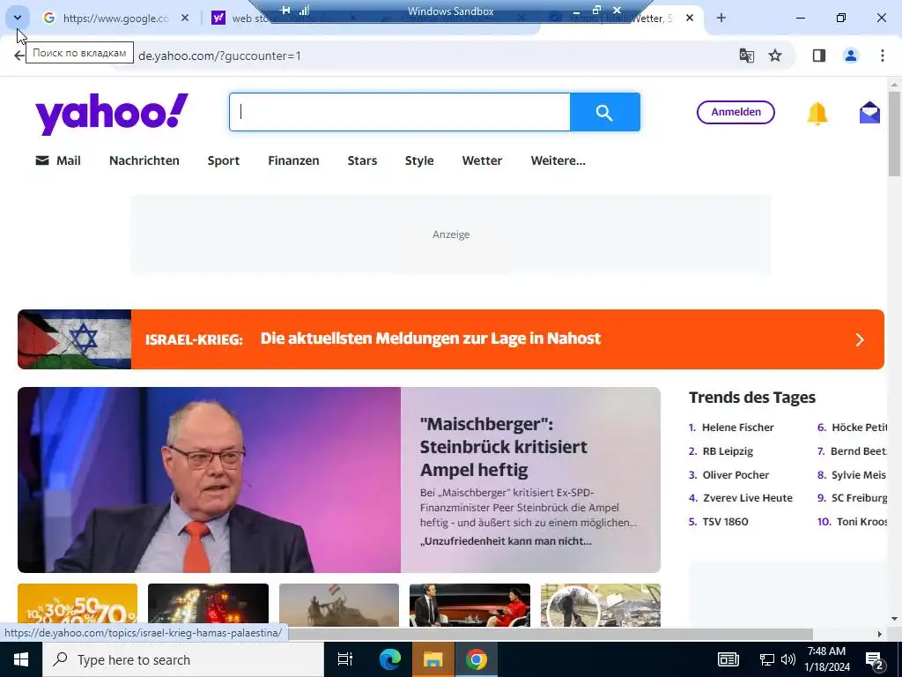
Task: Open the sale percentages thumbnail
Action: [x=78, y=605]
